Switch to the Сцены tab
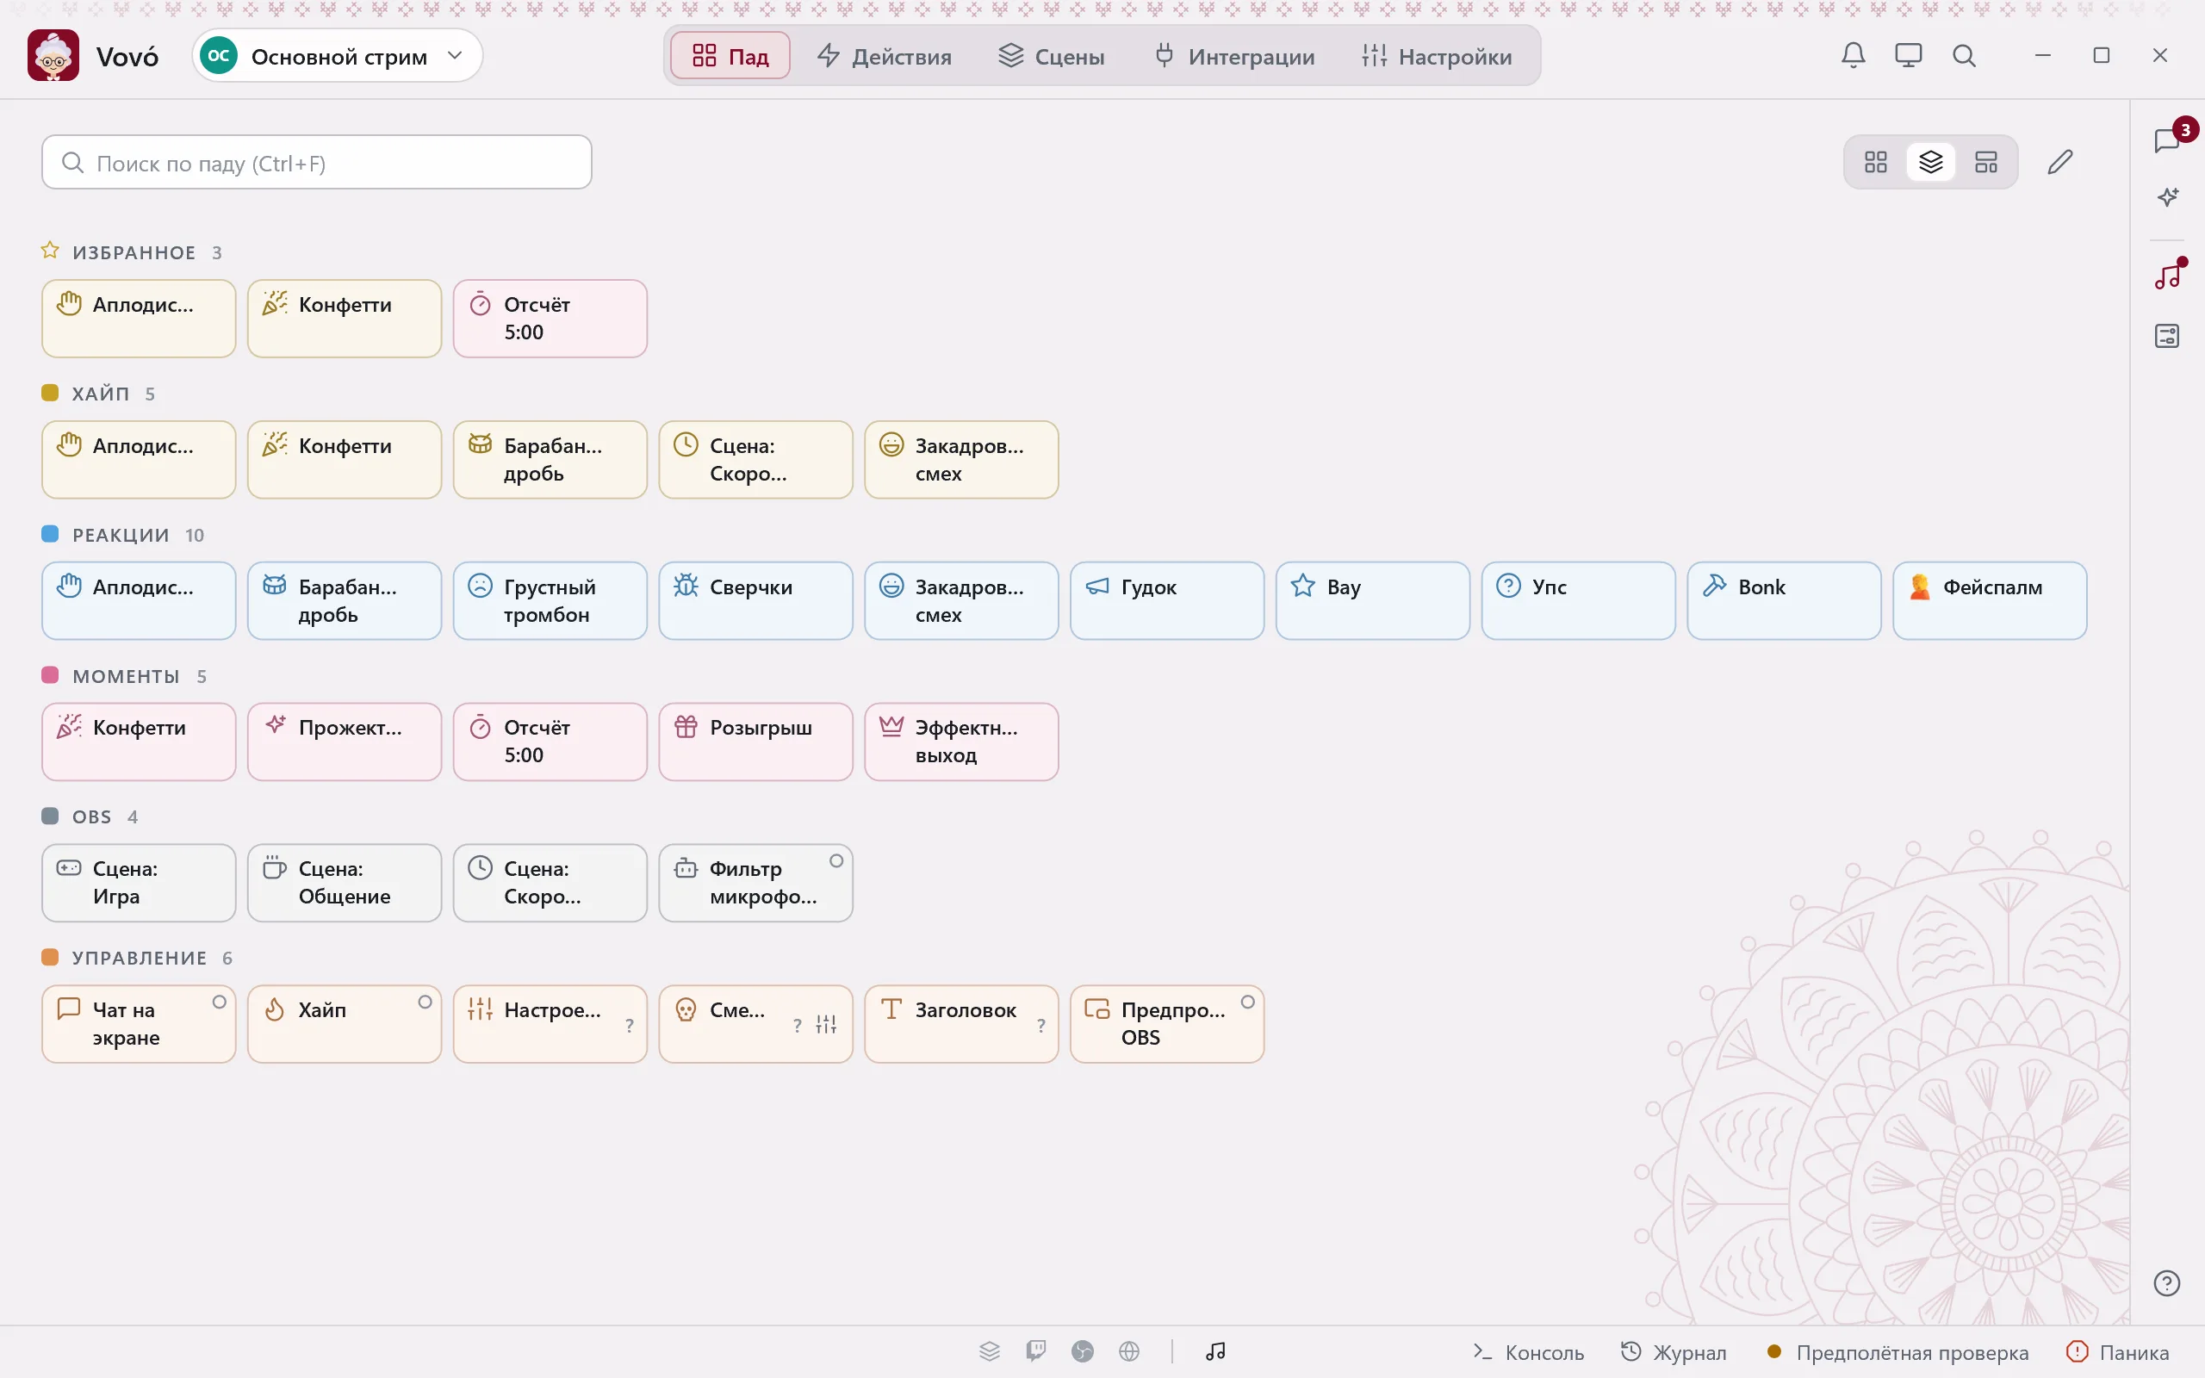2205x1378 pixels. [1051, 56]
